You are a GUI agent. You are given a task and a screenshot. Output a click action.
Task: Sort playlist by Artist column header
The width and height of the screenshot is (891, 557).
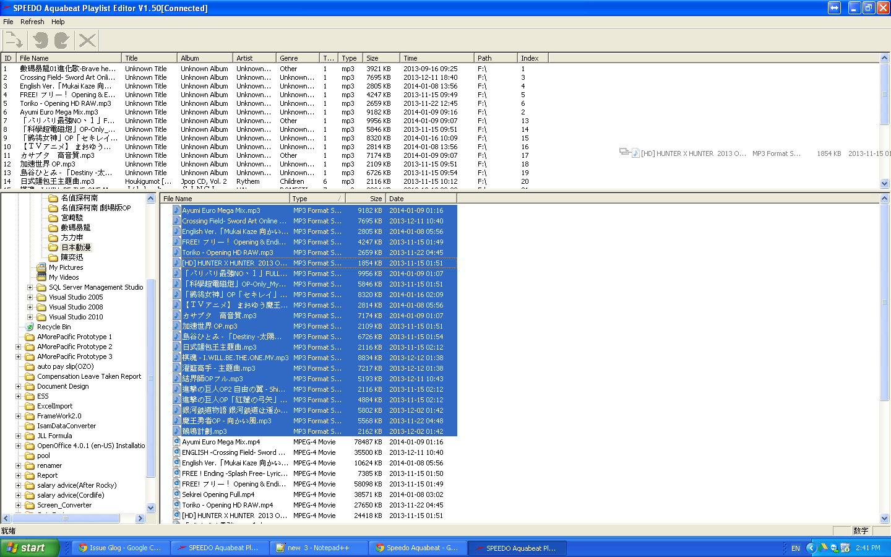(255, 58)
